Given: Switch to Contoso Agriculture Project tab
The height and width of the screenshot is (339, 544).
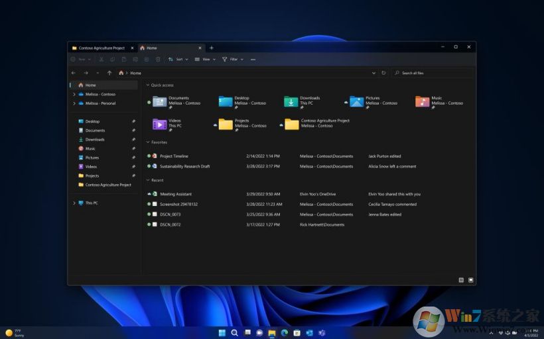Looking at the screenshot, I should pyautogui.click(x=101, y=48).
